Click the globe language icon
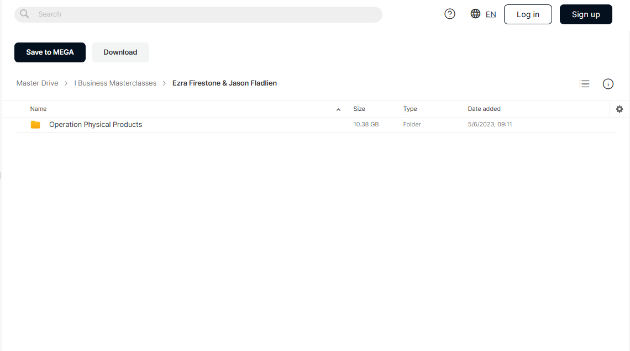Image resolution: width=630 pixels, height=351 pixels. click(475, 14)
